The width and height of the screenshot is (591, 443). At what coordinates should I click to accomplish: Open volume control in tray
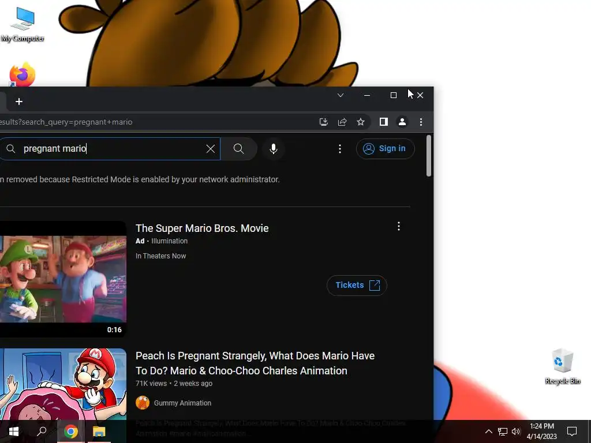[x=516, y=431]
